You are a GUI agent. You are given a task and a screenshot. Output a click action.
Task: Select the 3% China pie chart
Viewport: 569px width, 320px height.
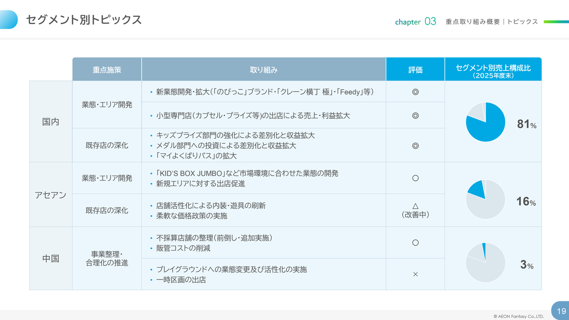[x=485, y=262]
